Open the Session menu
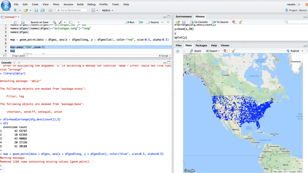Viewport: 308px width, 173px height. click(x=68, y=4)
